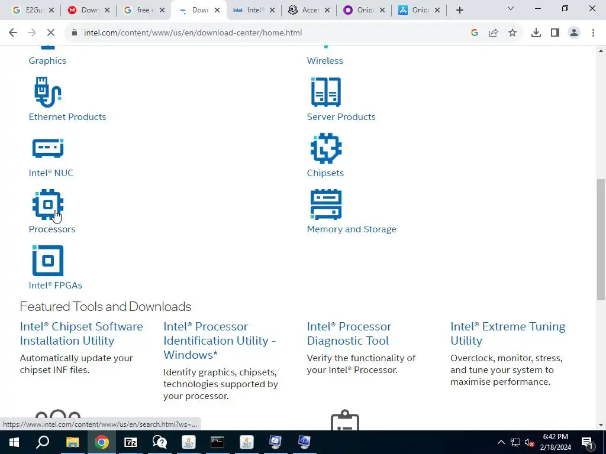Open the Wireless link

[325, 61]
